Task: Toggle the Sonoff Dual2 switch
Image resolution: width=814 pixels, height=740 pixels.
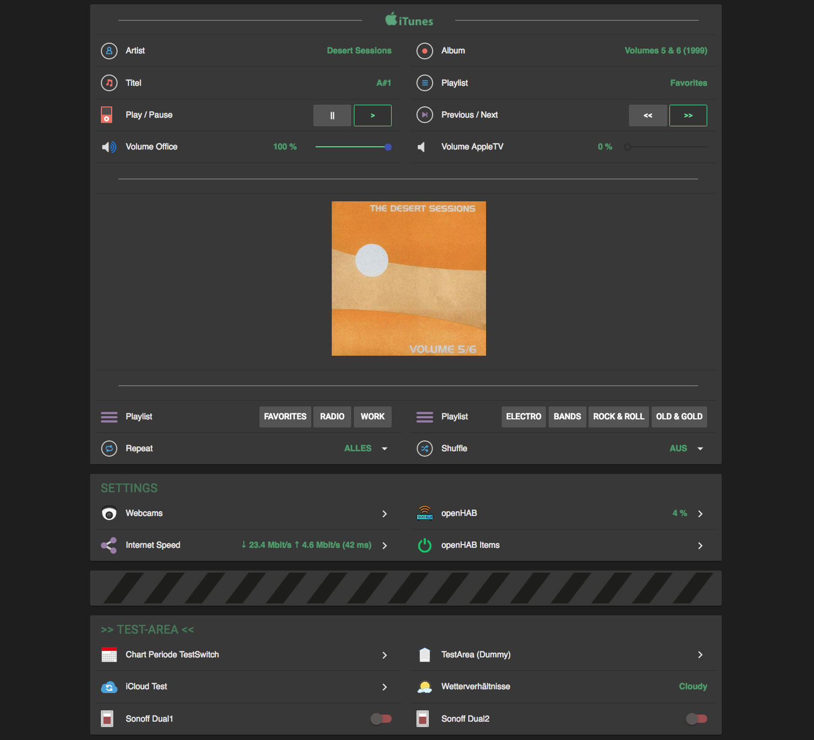Action: click(x=696, y=718)
